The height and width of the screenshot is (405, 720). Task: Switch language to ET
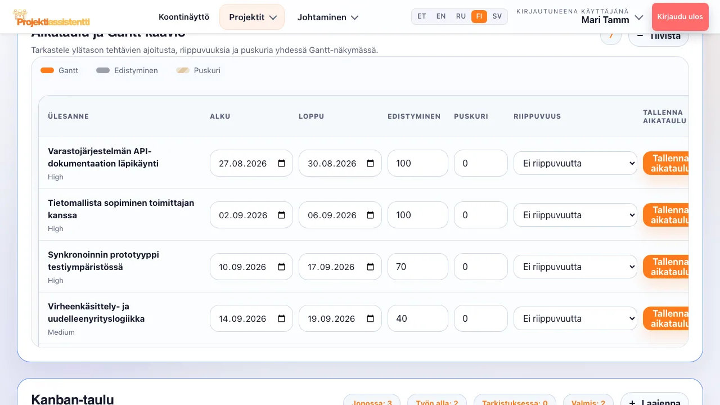(x=422, y=16)
